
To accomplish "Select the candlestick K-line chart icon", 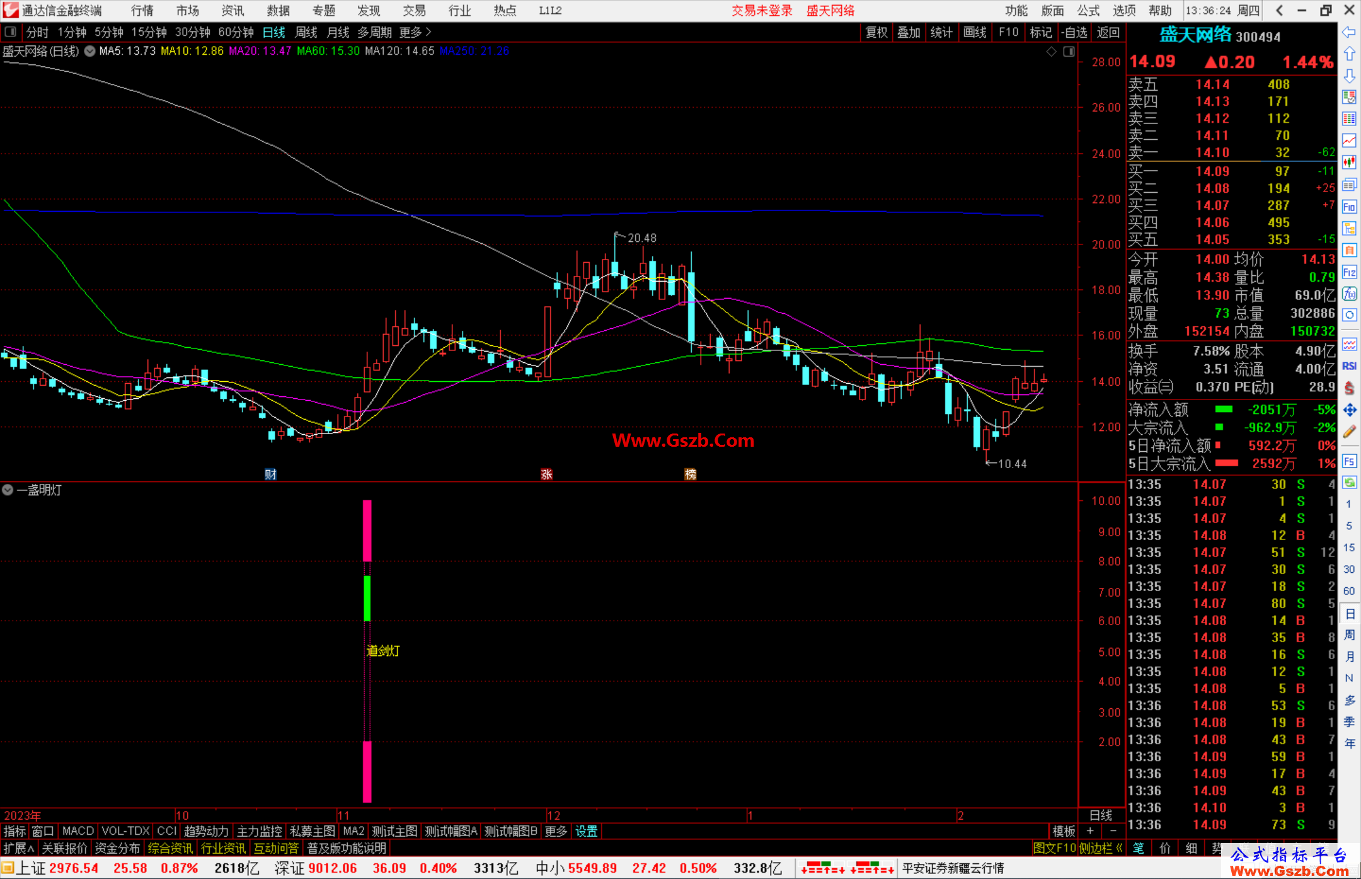I will [1349, 163].
